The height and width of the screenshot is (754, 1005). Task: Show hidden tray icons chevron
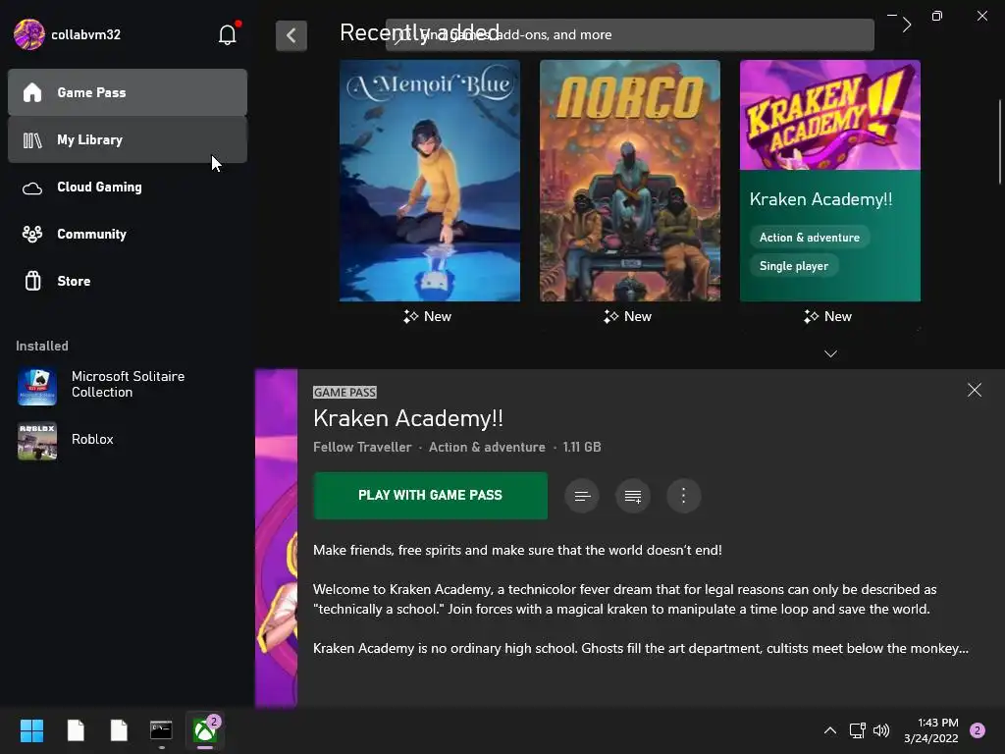(830, 730)
